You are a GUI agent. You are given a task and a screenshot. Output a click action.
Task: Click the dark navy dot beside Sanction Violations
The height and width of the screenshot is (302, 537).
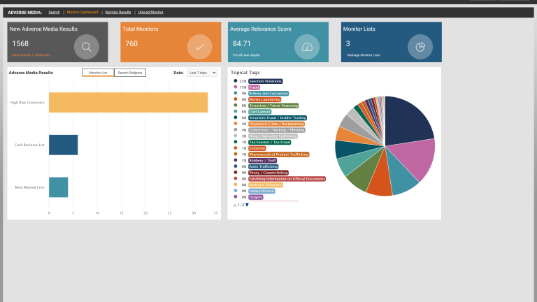pyautogui.click(x=235, y=81)
